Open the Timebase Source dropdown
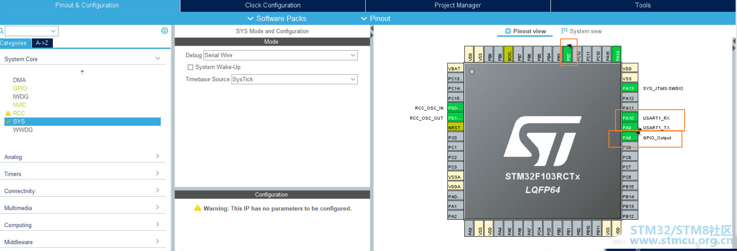This screenshot has width=737, height=251. (x=294, y=79)
